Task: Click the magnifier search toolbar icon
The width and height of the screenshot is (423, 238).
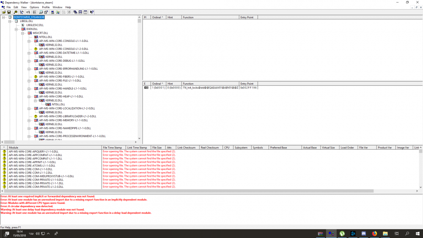Action: click(15, 12)
